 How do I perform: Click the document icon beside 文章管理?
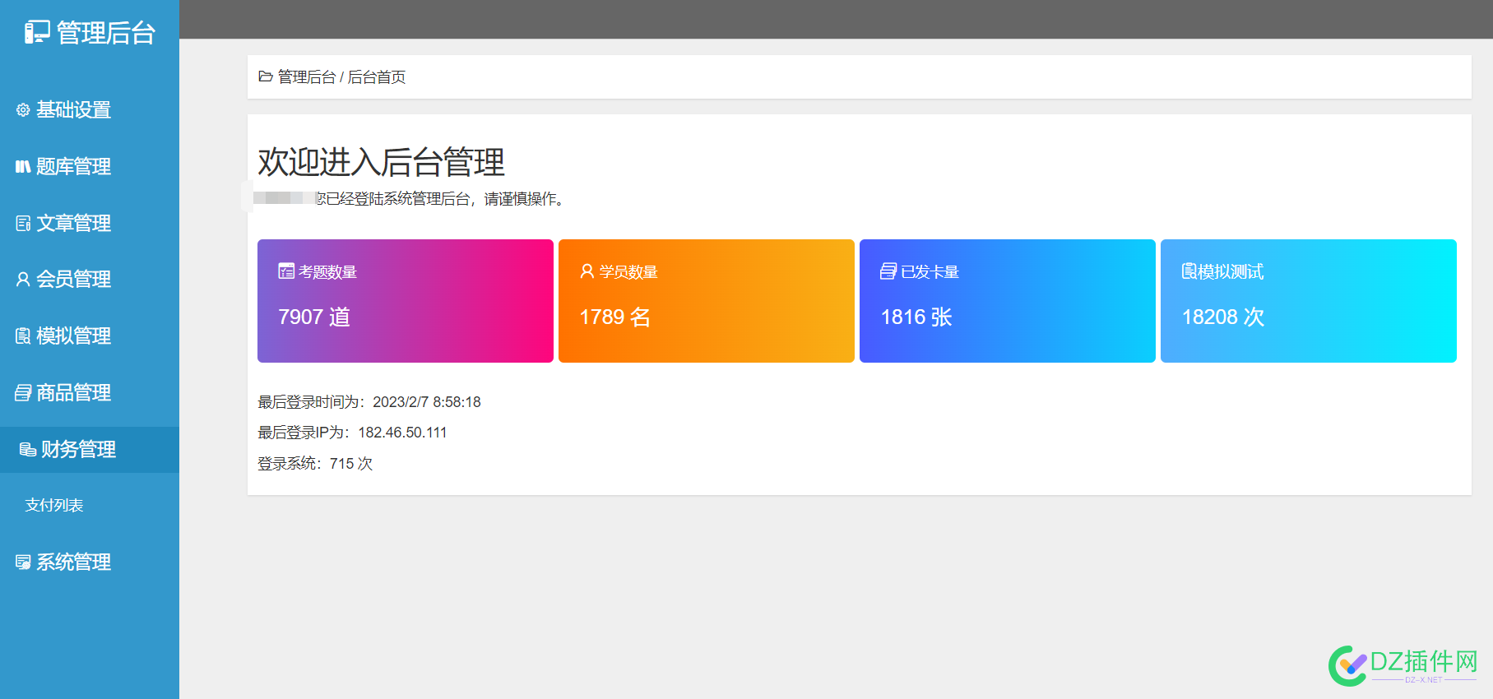pyautogui.click(x=23, y=223)
